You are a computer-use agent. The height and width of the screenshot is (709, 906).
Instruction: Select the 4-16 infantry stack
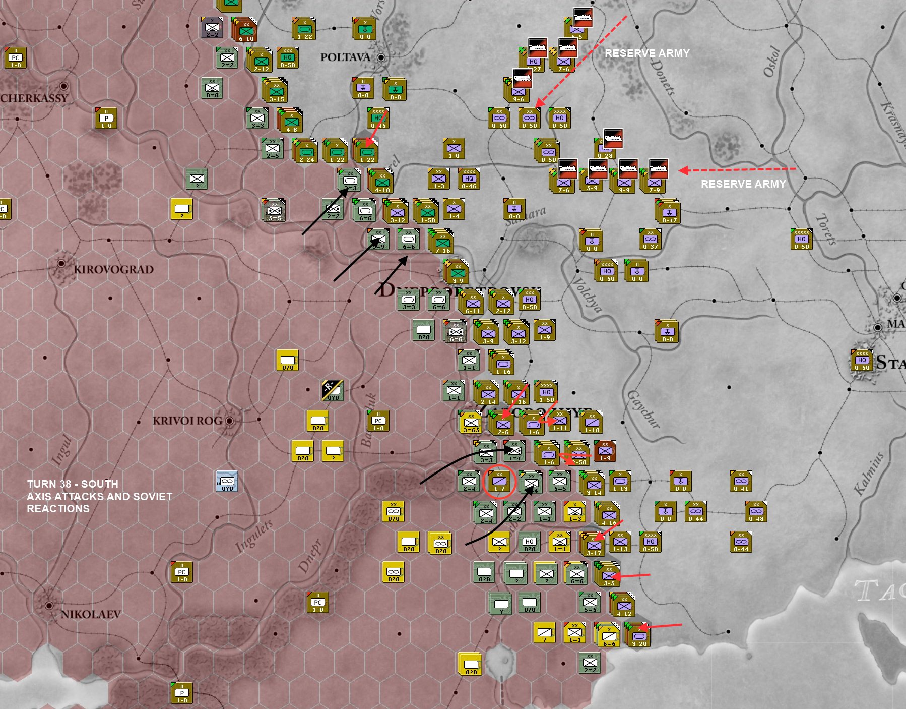click(608, 514)
